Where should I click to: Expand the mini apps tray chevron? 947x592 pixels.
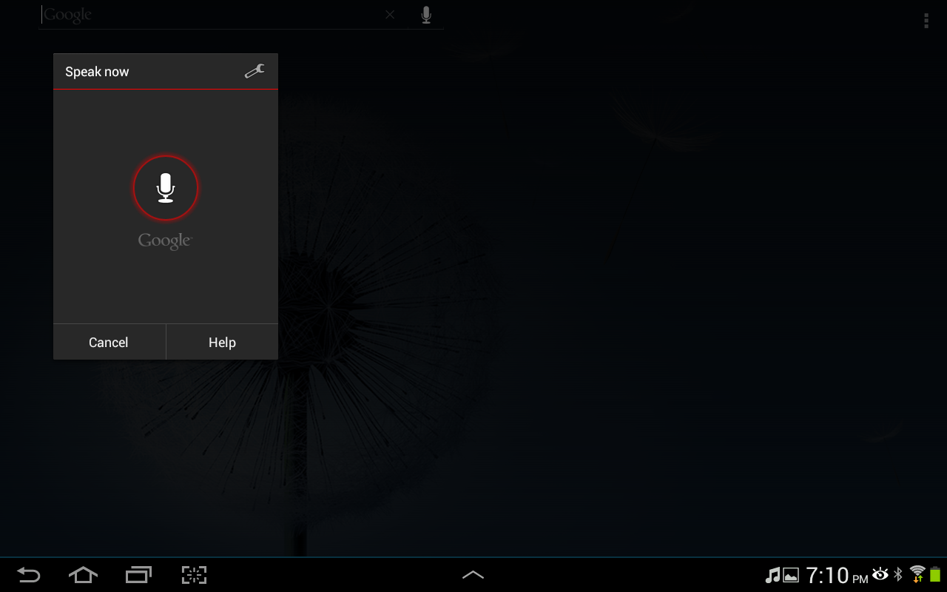pyautogui.click(x=473, y=575)
